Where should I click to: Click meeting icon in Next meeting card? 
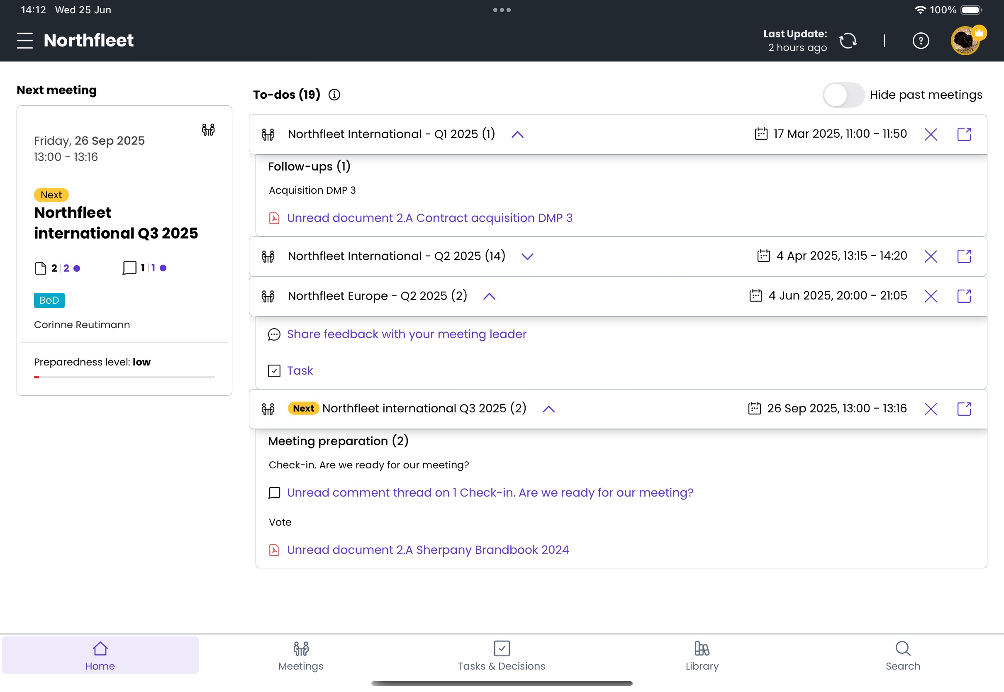pyautogui.click(x=208, y=129)
